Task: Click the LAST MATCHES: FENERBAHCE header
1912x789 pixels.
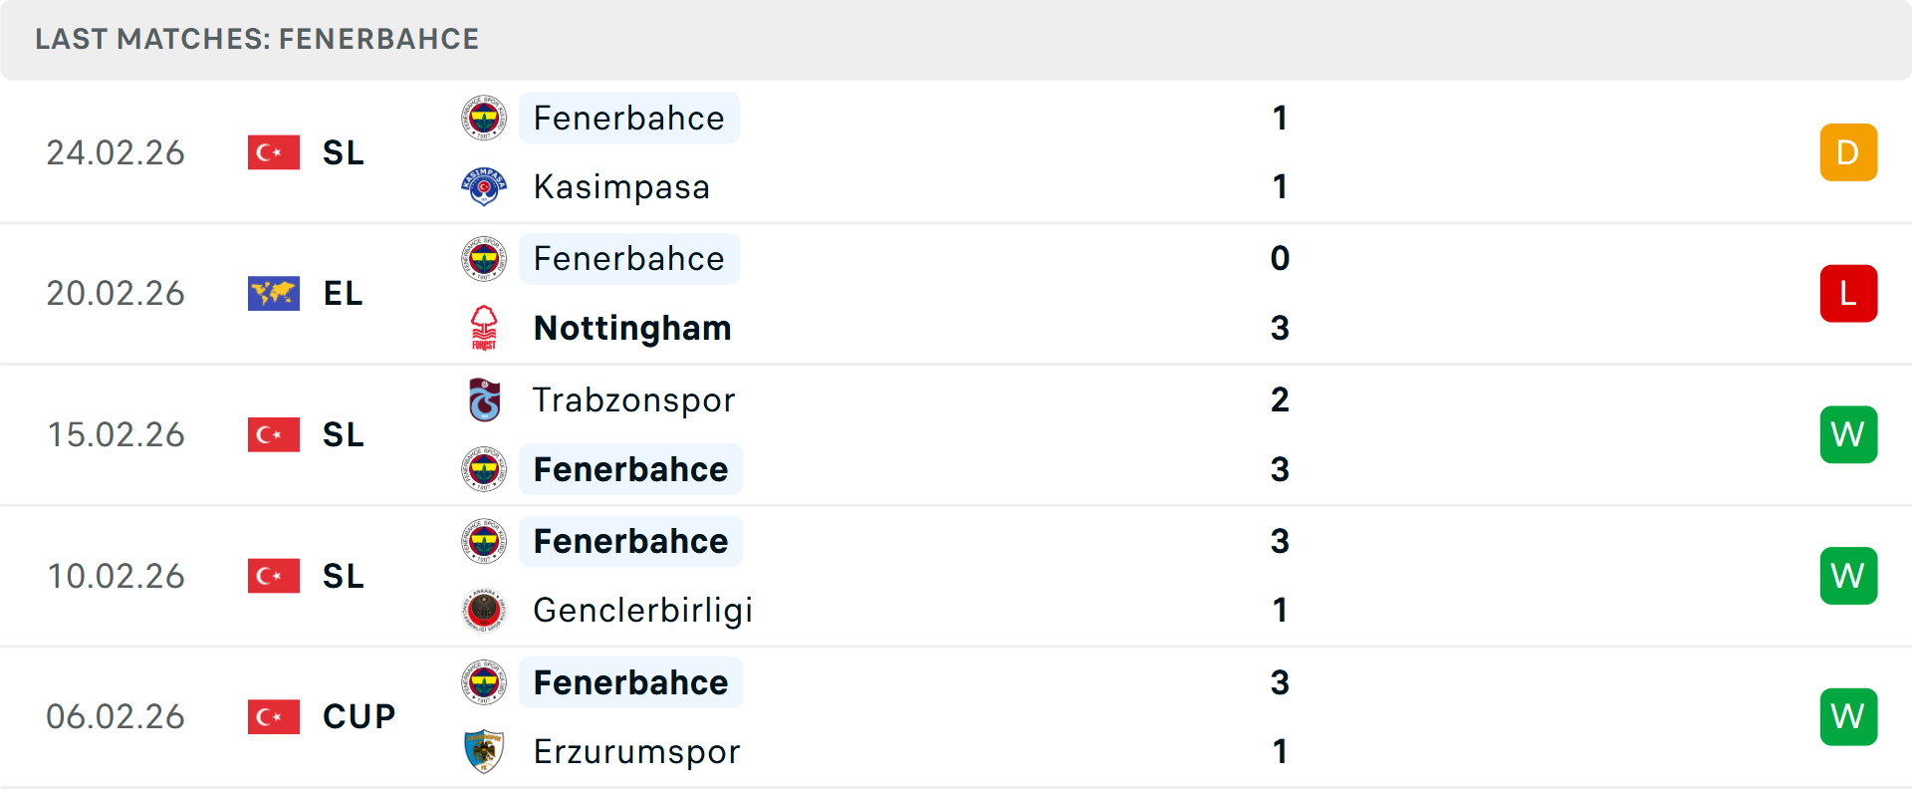Action: [x=257, y=39]
